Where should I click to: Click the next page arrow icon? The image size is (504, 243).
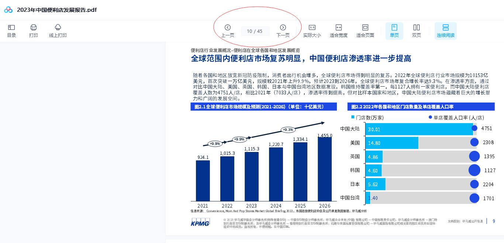(x=283, y=27)
